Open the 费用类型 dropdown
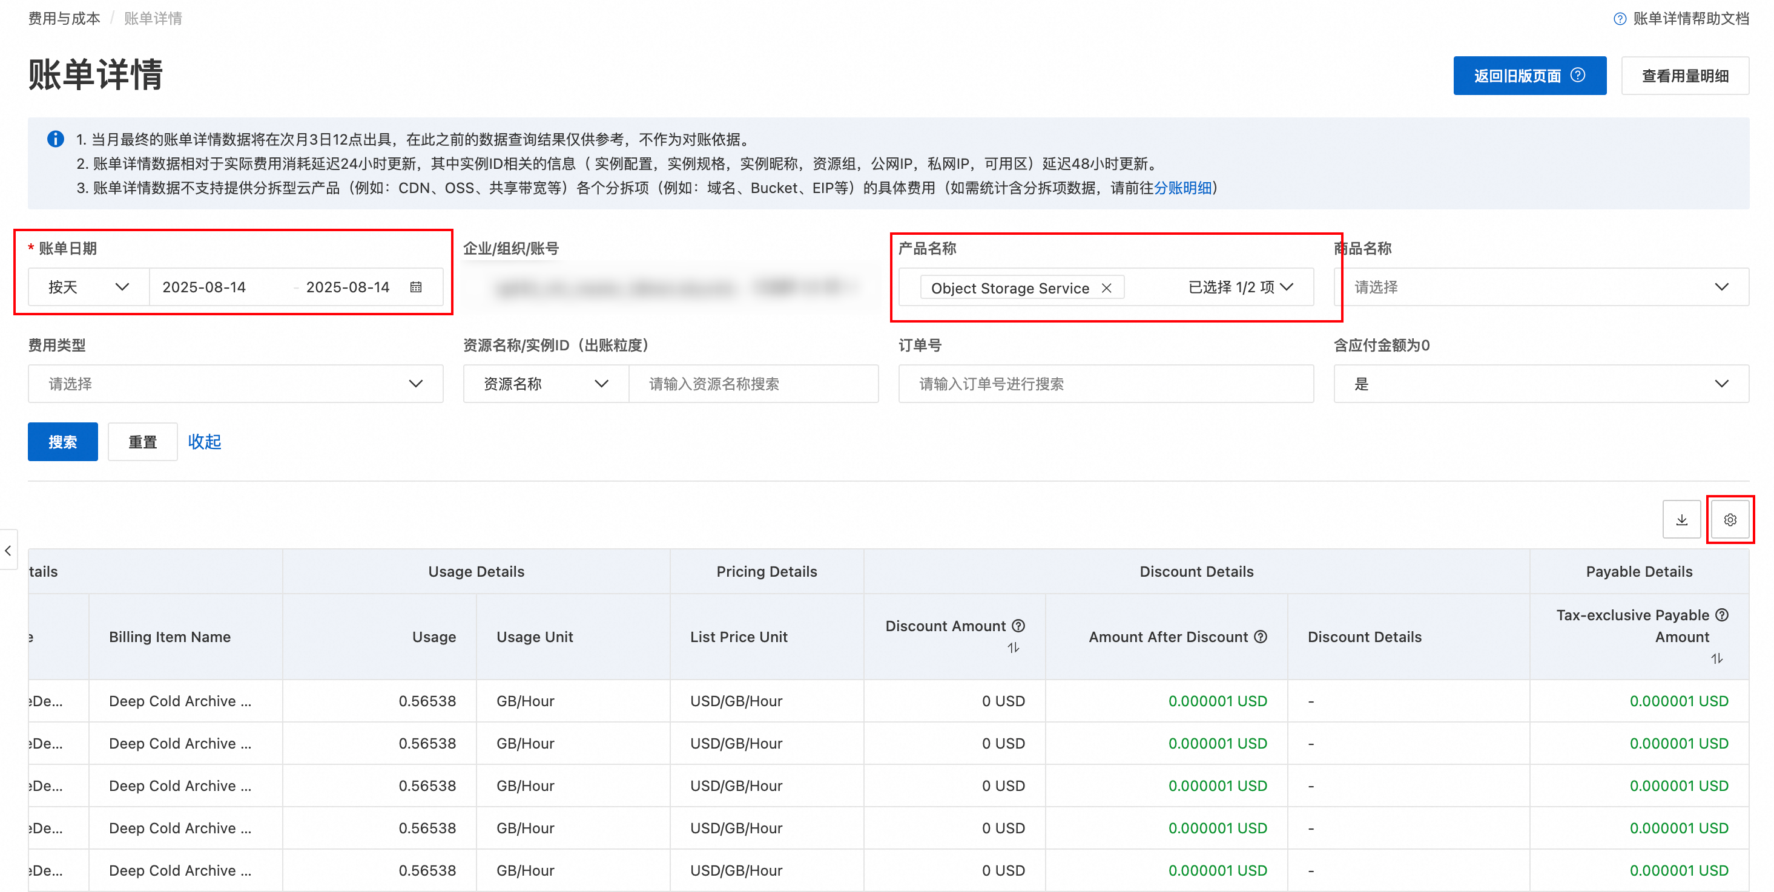 tap(236, 384)
